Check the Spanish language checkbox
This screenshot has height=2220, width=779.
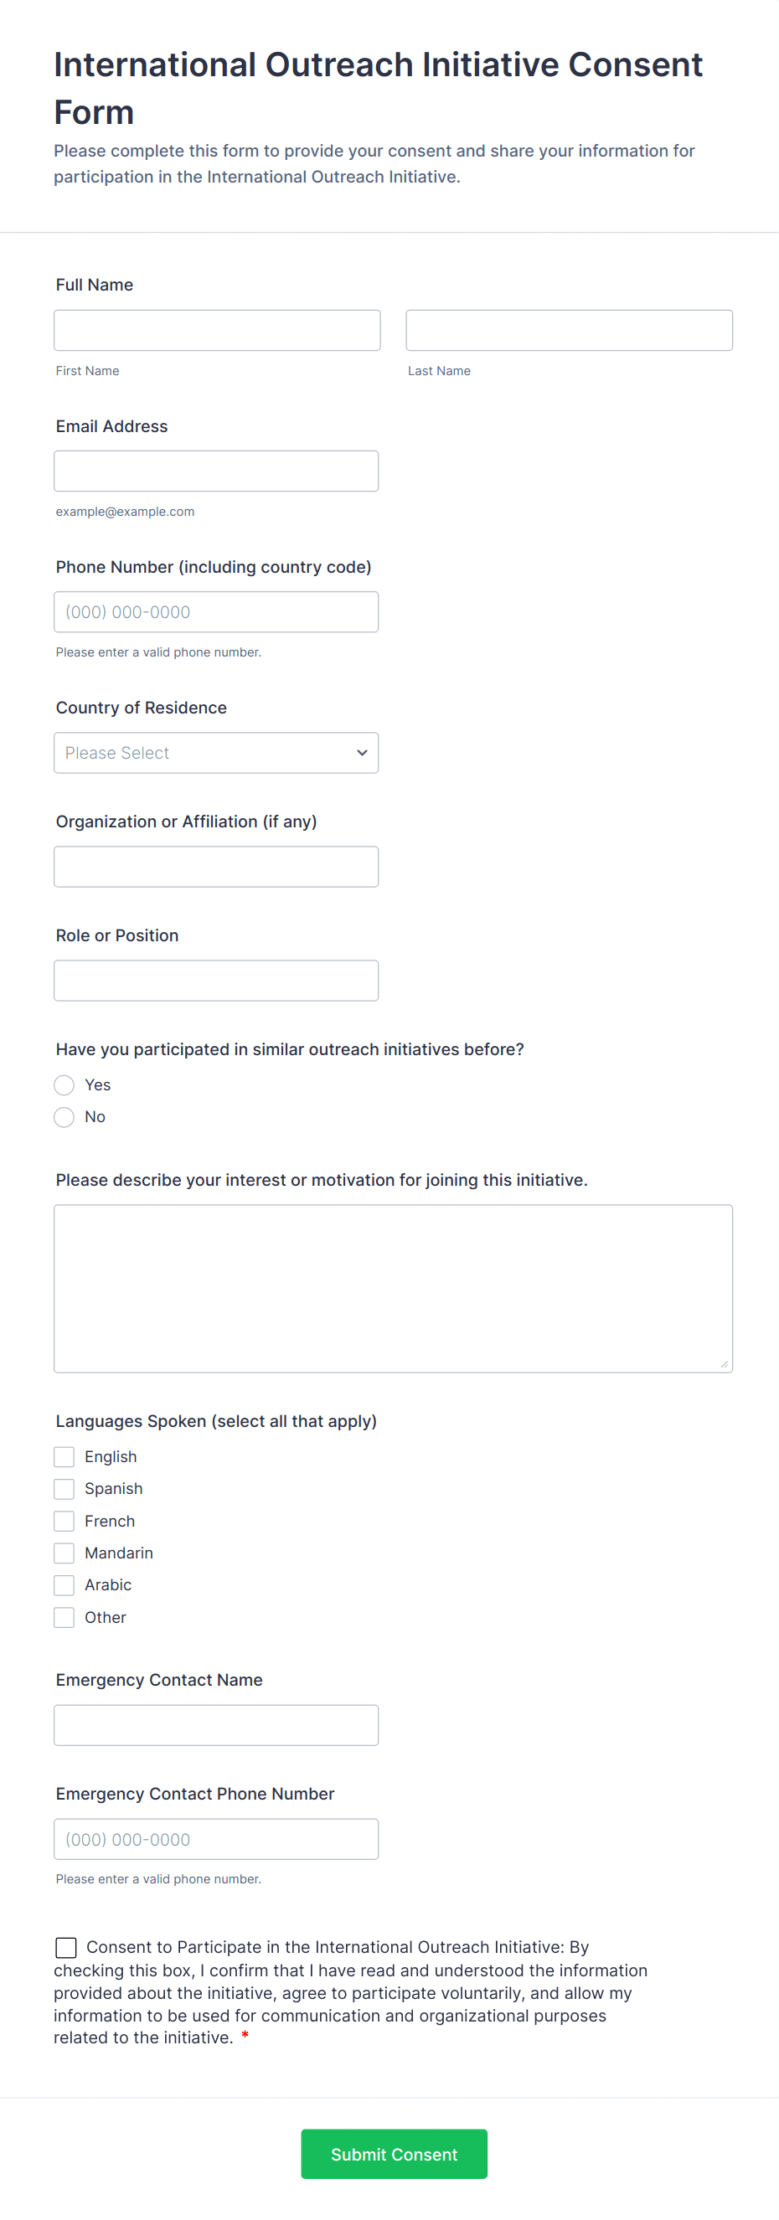coord(64,1489)
